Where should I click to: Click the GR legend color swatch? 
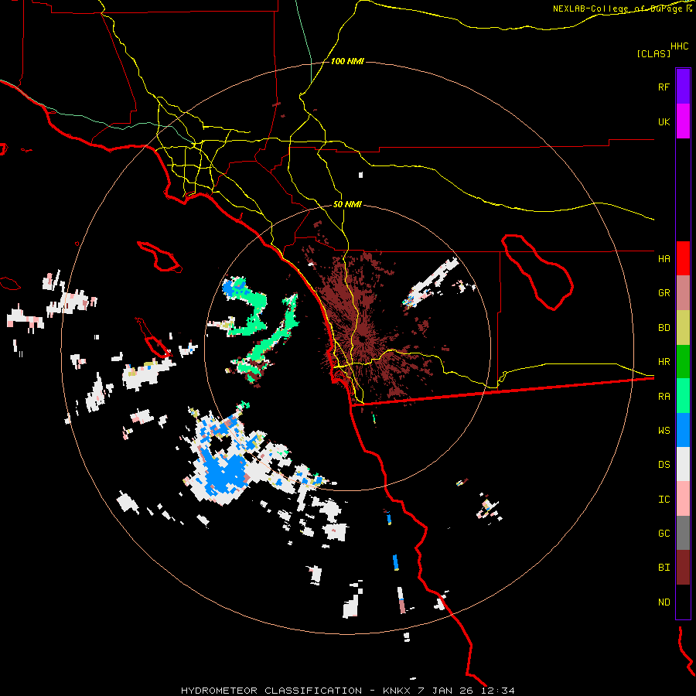coord(683,293)
